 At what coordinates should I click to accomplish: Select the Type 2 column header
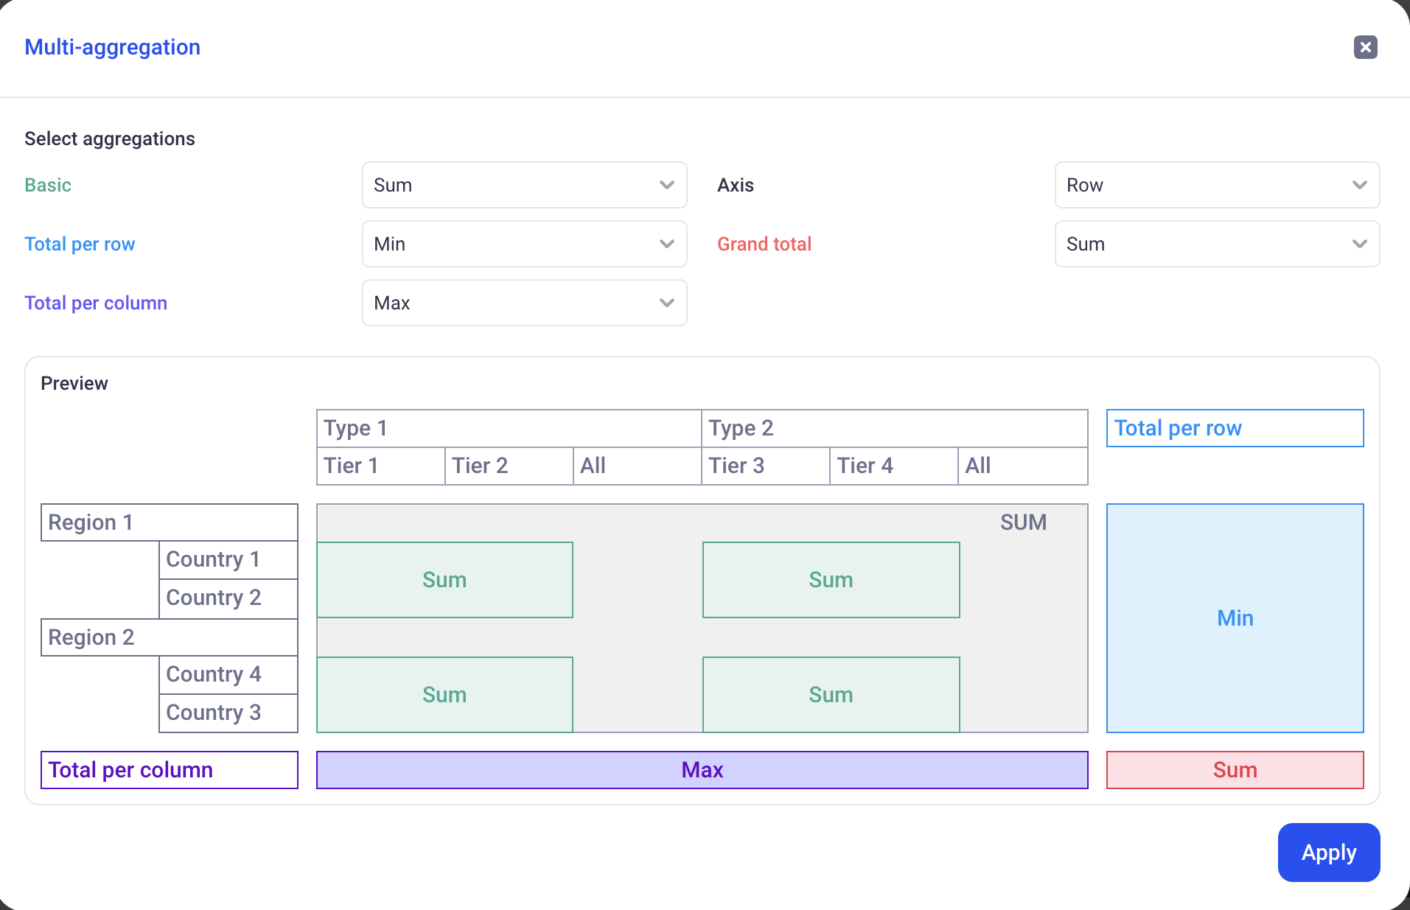[894, 428]
